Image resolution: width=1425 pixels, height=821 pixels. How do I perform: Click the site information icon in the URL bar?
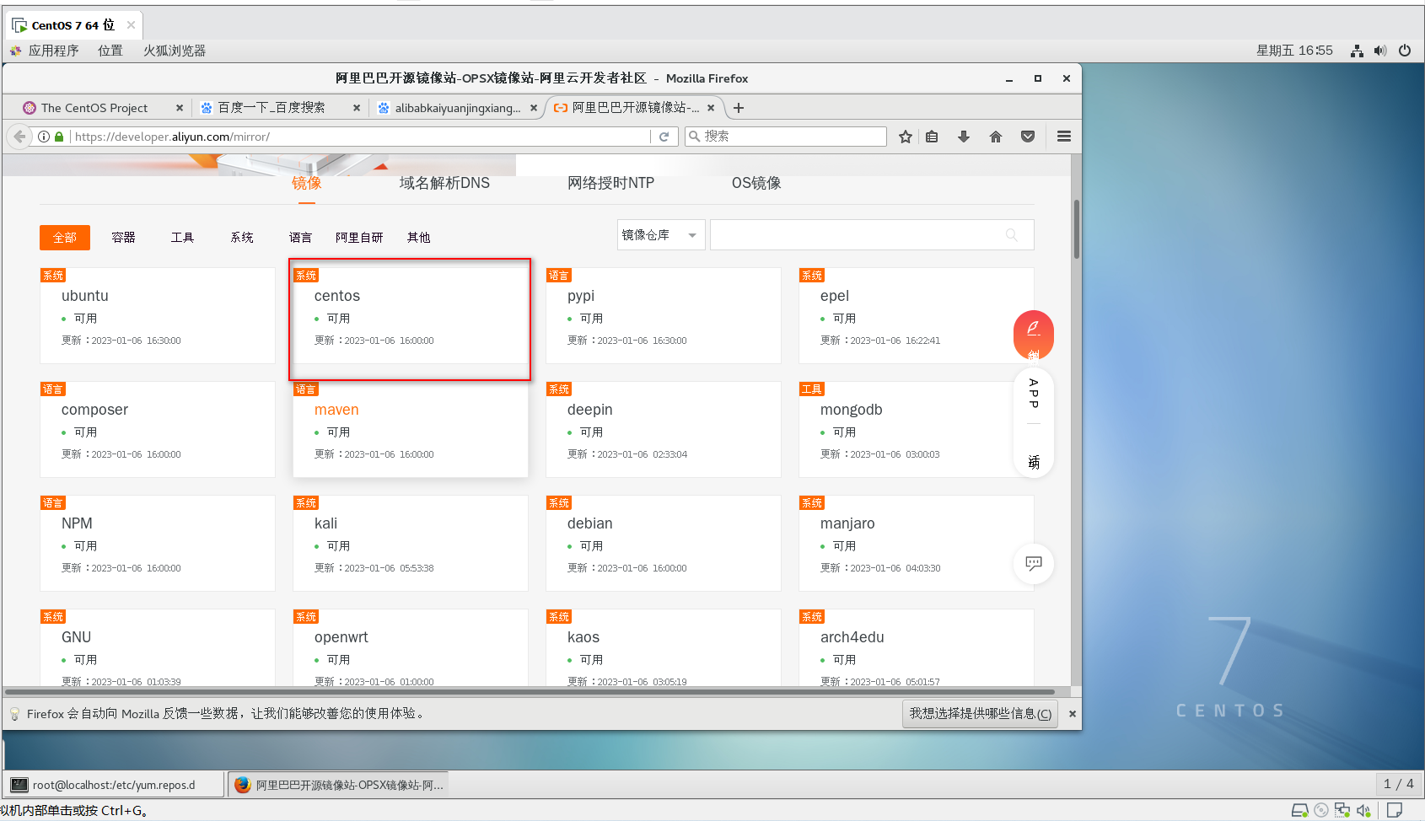[44, 137]
